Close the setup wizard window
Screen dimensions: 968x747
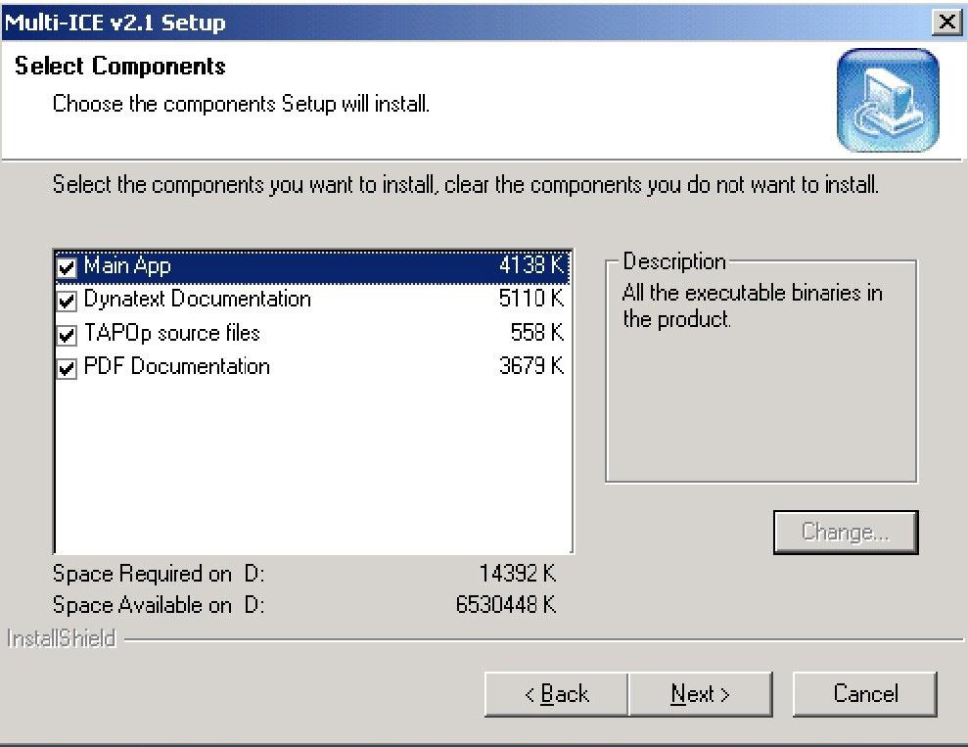pos(946,22)
